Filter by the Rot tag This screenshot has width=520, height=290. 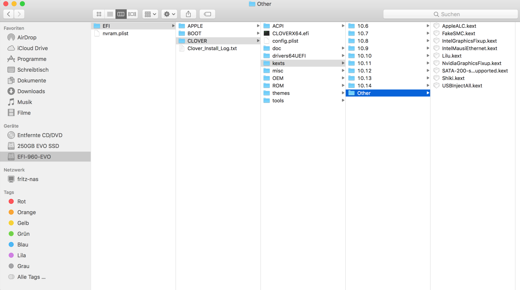click(x=45, y=202)
